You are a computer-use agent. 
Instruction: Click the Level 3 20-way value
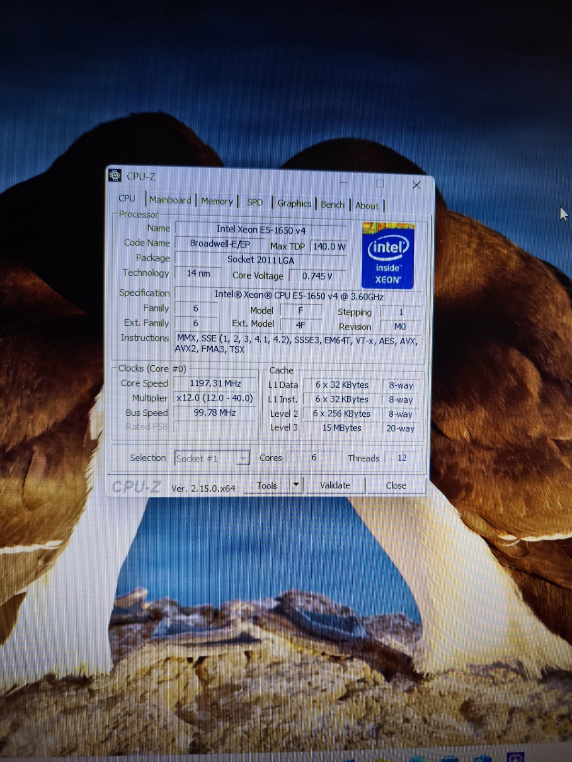tap(400, 428)
